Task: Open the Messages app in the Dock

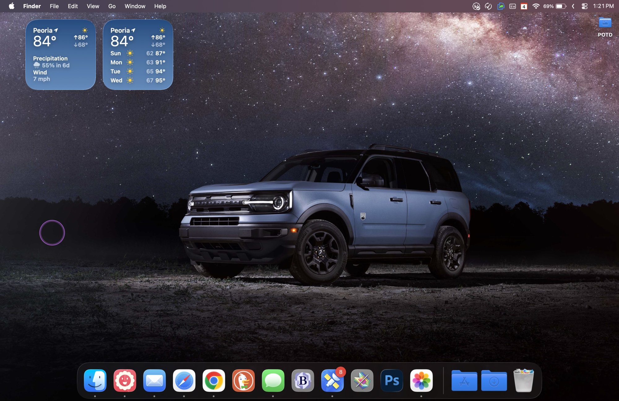Action: (x=273, y=380)
